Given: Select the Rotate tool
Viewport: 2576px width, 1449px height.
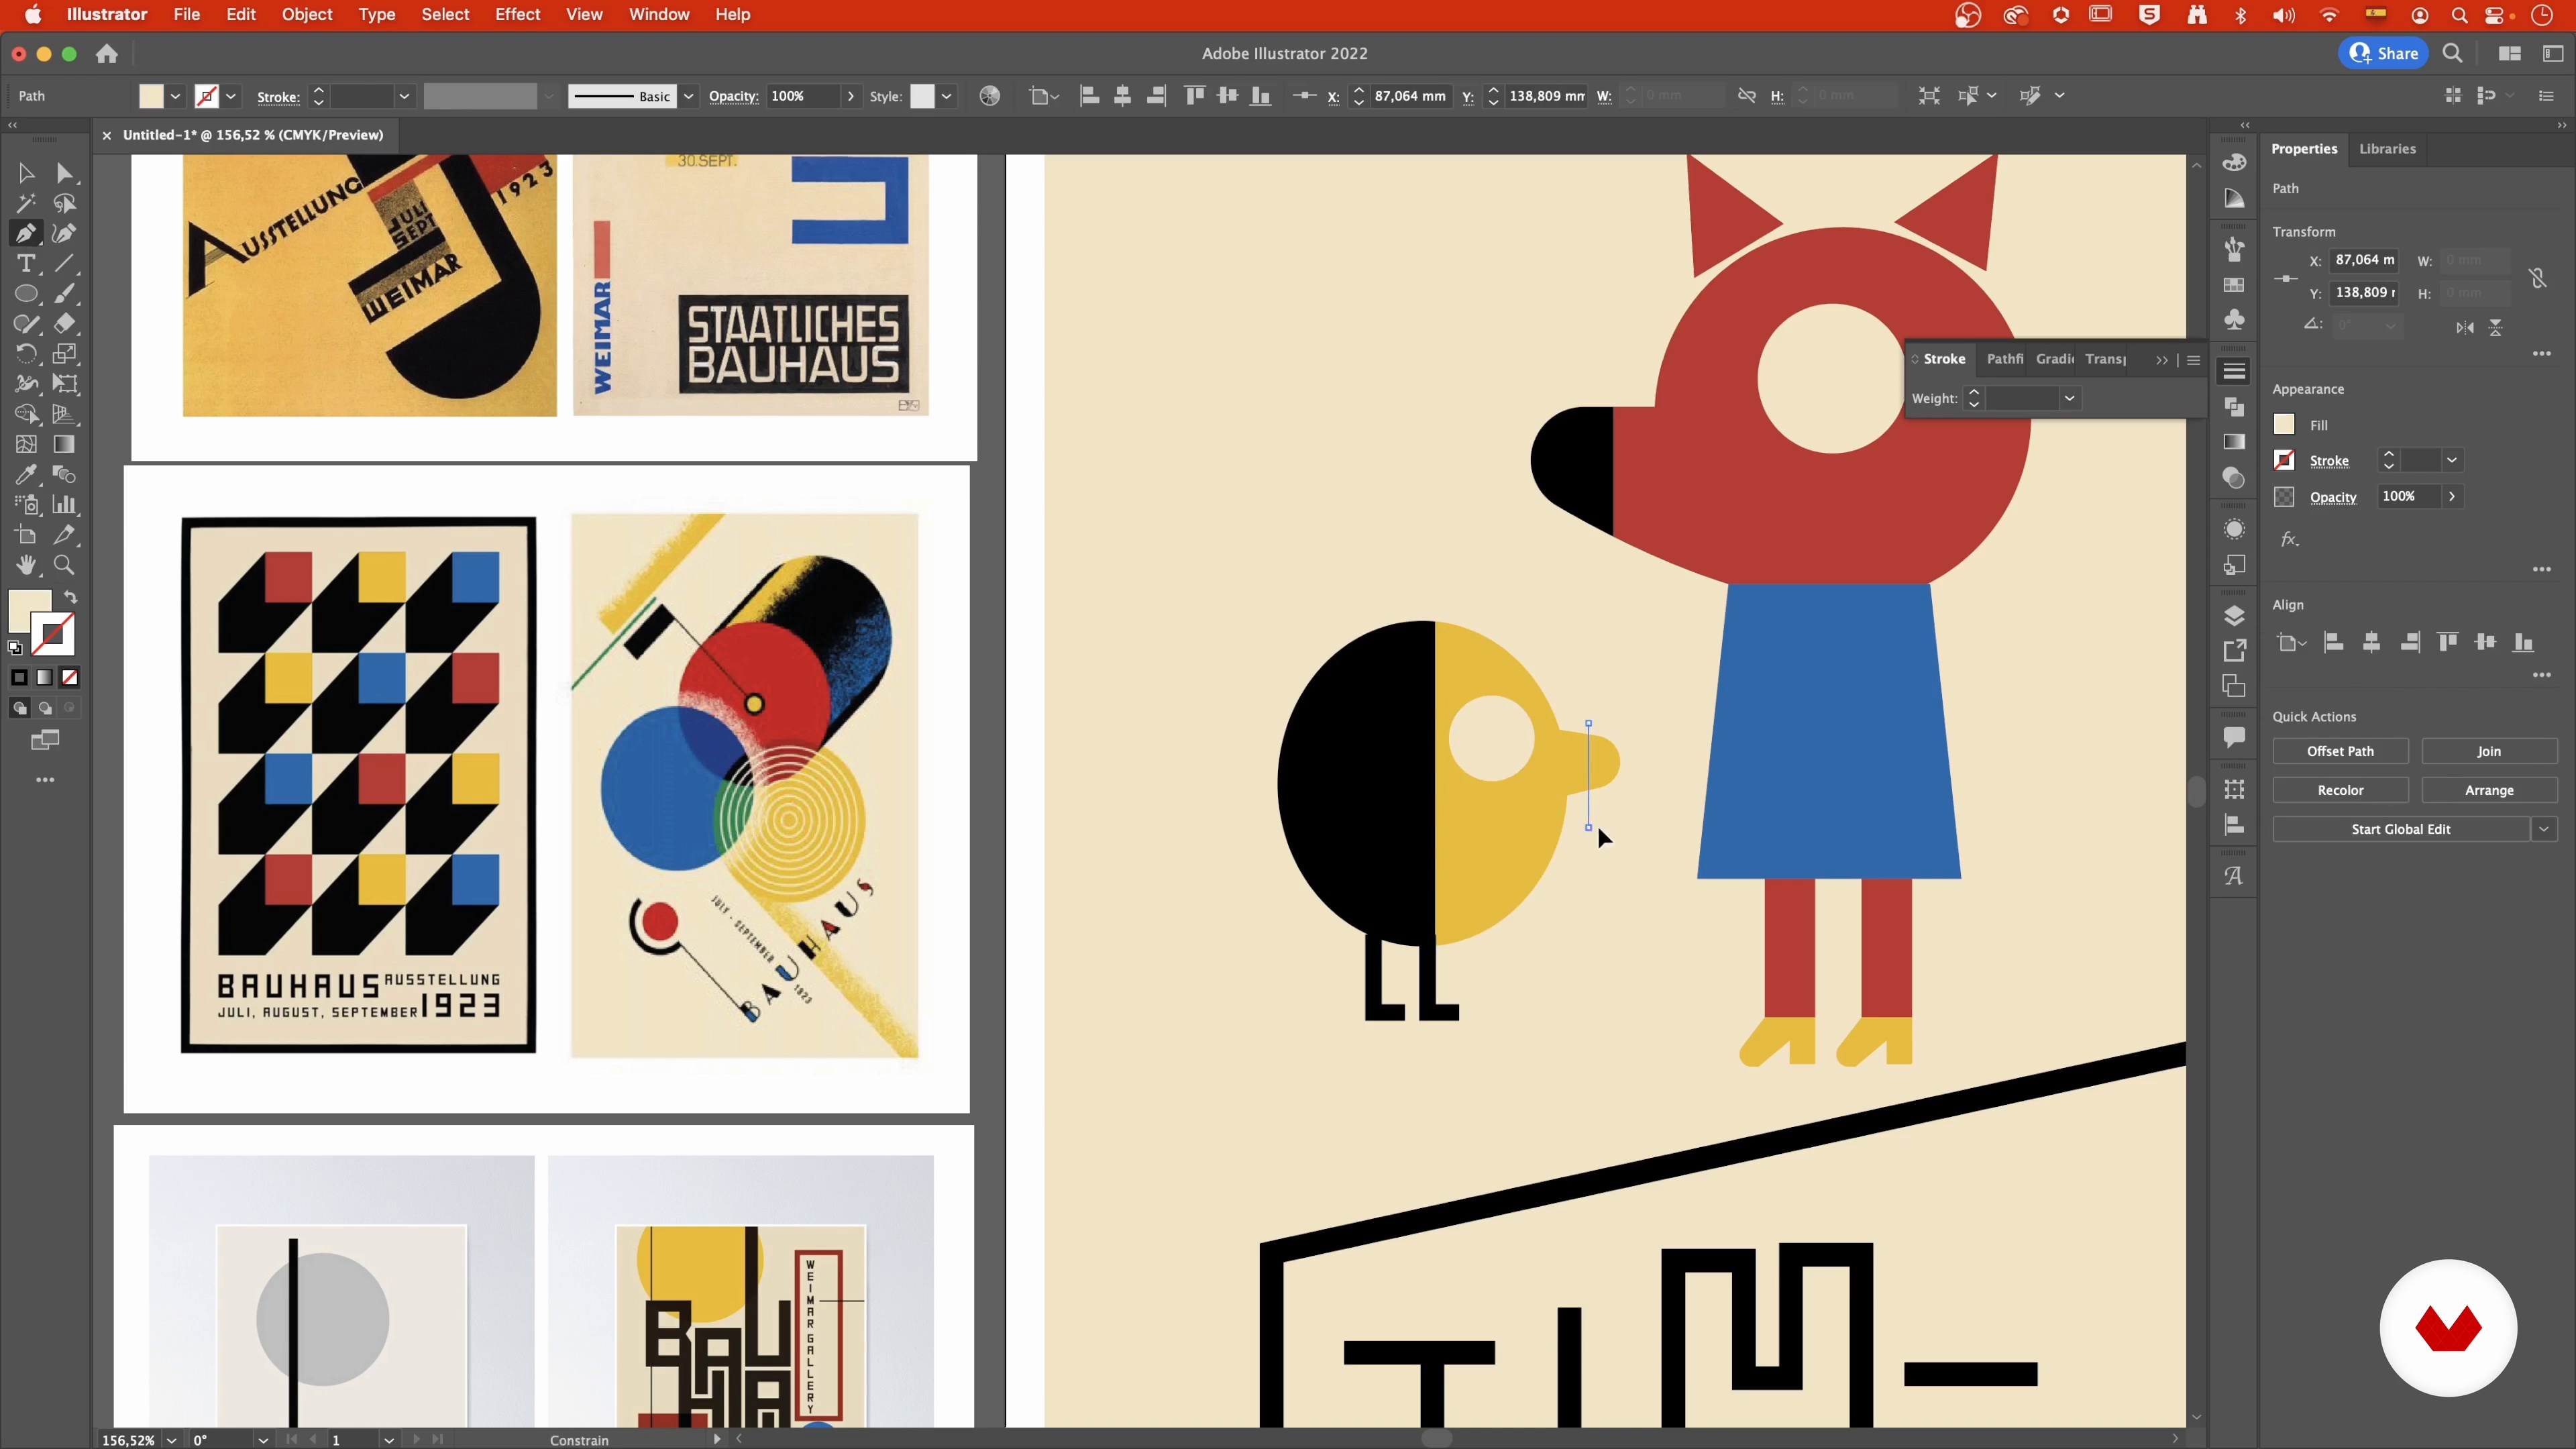Looking at the screenshot, I should [26, 354].
